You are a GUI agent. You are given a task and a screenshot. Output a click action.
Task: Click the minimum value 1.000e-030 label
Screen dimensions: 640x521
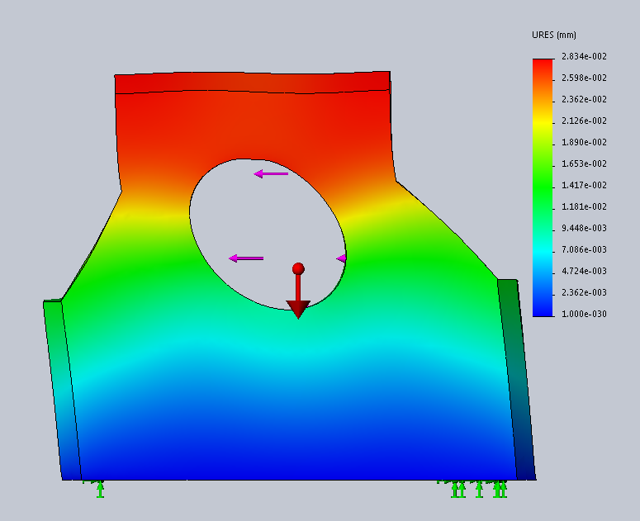tap(584, 314)
